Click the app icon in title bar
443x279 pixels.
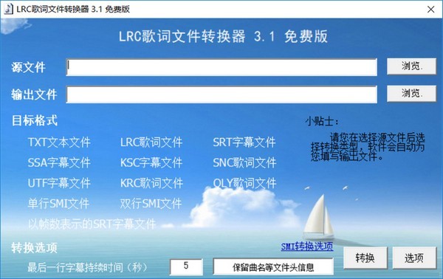click(x=8, y=9)
